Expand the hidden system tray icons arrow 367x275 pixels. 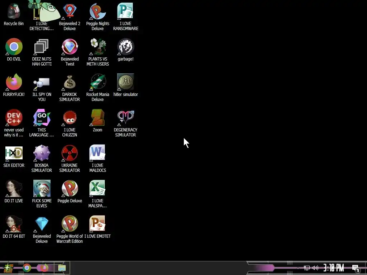(x=298, y=268)
